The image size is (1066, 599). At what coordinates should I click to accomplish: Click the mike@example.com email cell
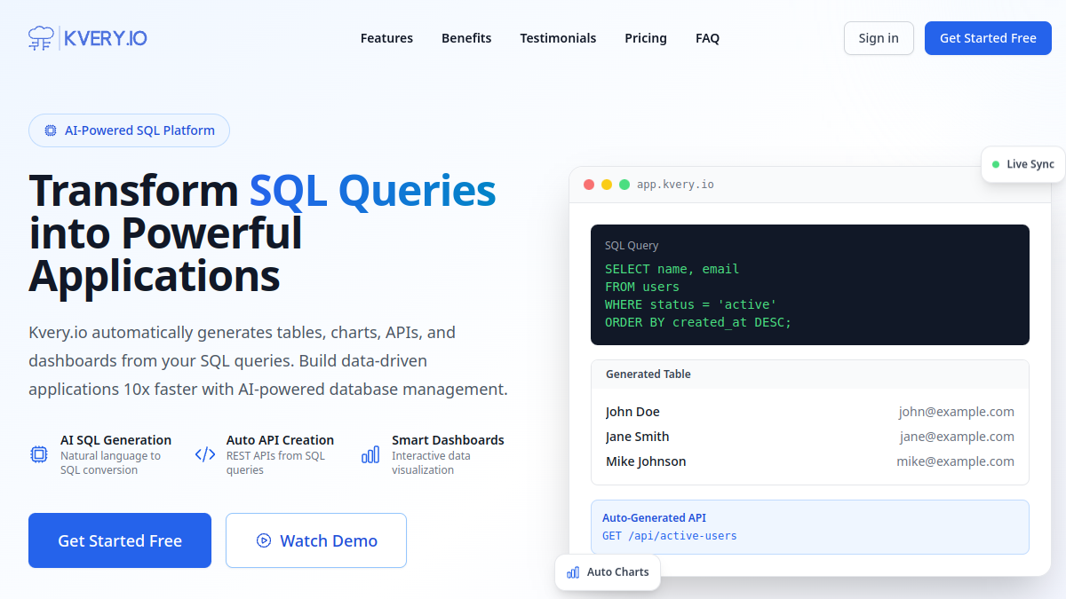click(x=955, y=461)
